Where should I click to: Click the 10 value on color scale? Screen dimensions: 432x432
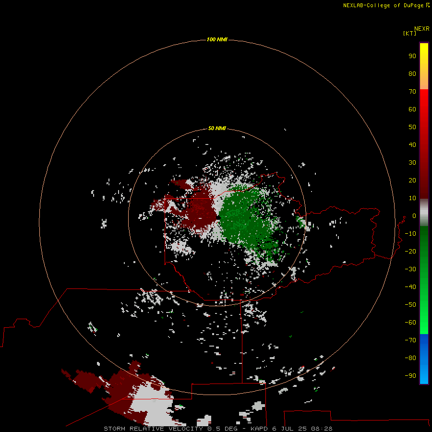click(x=412, y=198)
